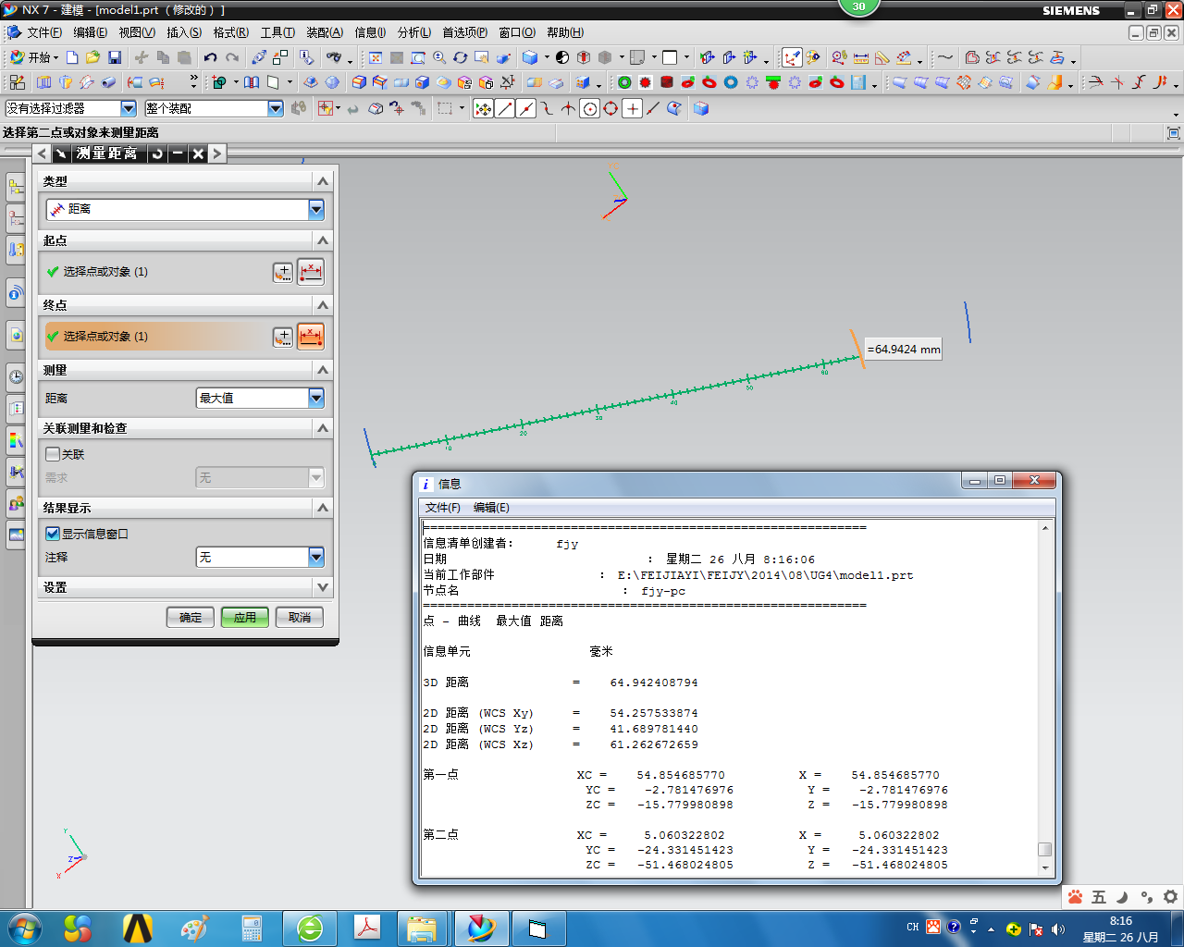Image resolution: width=1184 pixels, height=947 pixels.
Task: Click the previous arrow on dialog title bar
Action: (43, 154)
